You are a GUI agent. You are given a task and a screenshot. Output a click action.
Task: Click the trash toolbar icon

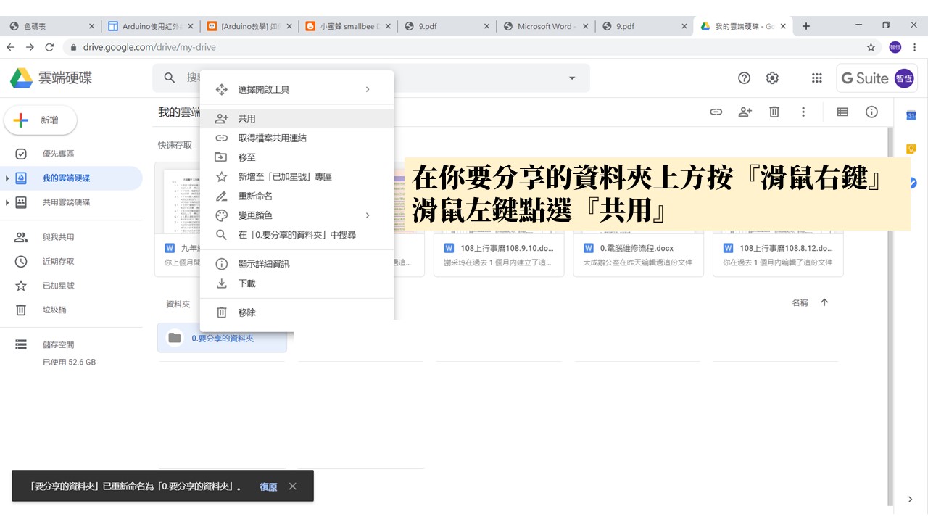[774, 112]
